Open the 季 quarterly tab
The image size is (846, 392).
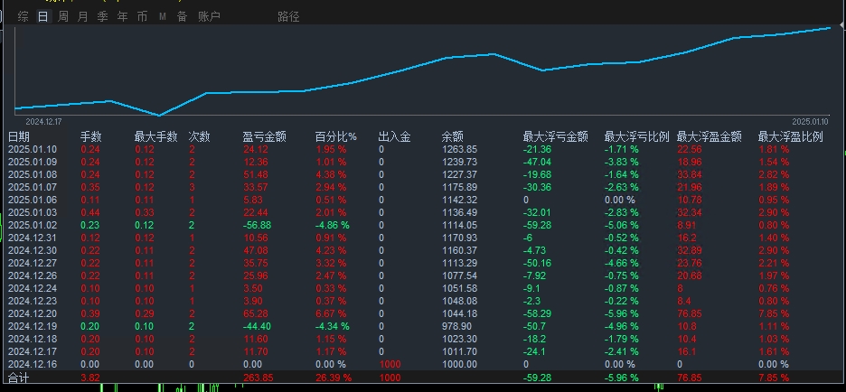coord(102,17)
